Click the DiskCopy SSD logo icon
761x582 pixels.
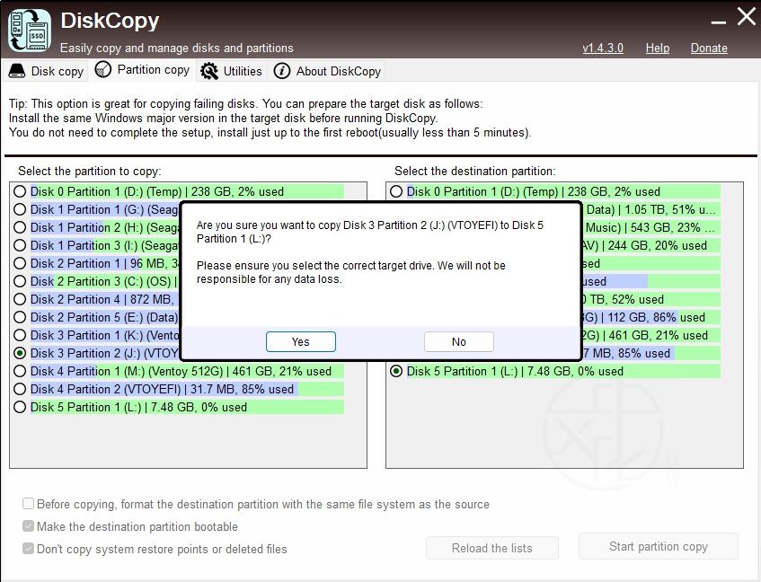(30, 29)
